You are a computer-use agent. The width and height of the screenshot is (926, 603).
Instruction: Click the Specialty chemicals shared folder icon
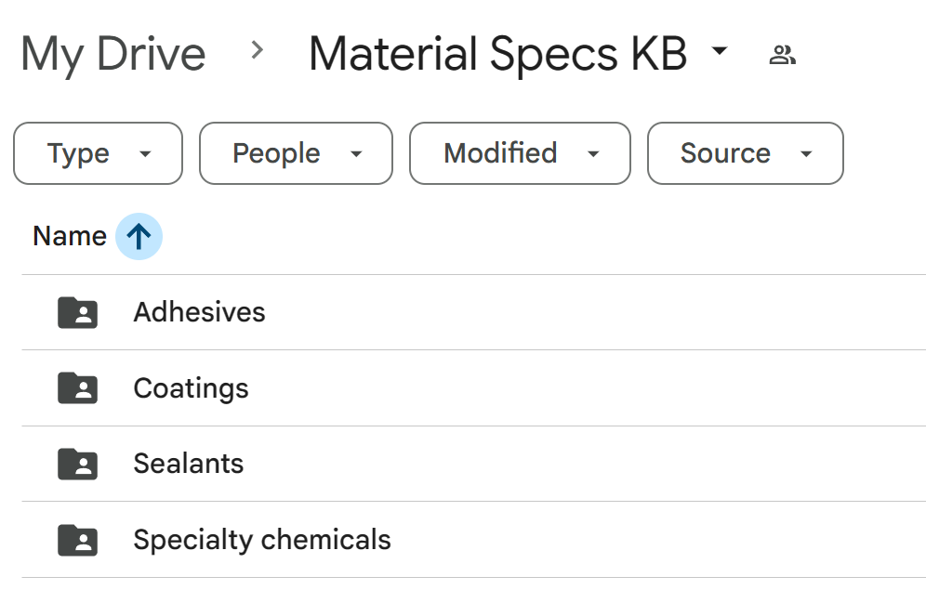(x=78, y=540)
